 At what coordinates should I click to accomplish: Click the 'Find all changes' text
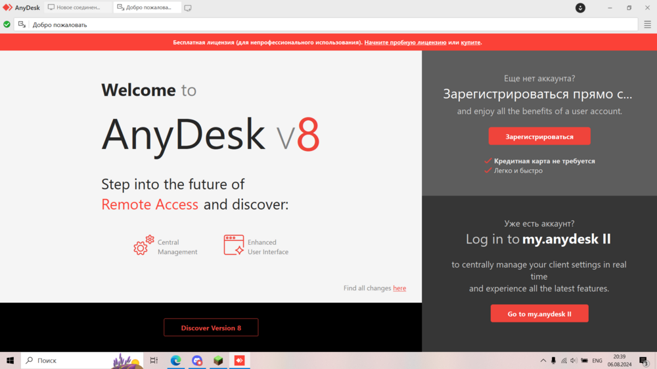click(x=367, y=288)
